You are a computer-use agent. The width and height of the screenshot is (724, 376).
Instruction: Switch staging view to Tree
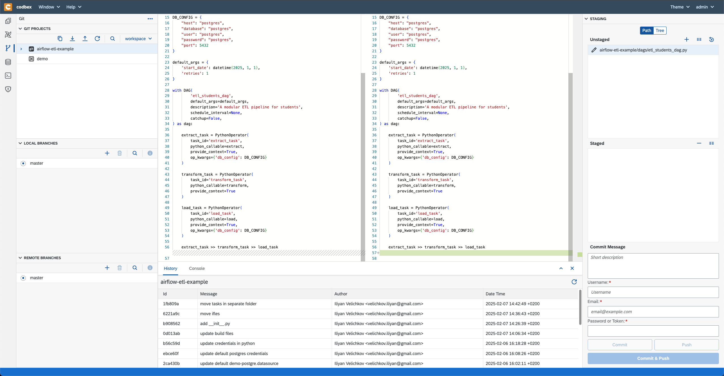(660, 31)
